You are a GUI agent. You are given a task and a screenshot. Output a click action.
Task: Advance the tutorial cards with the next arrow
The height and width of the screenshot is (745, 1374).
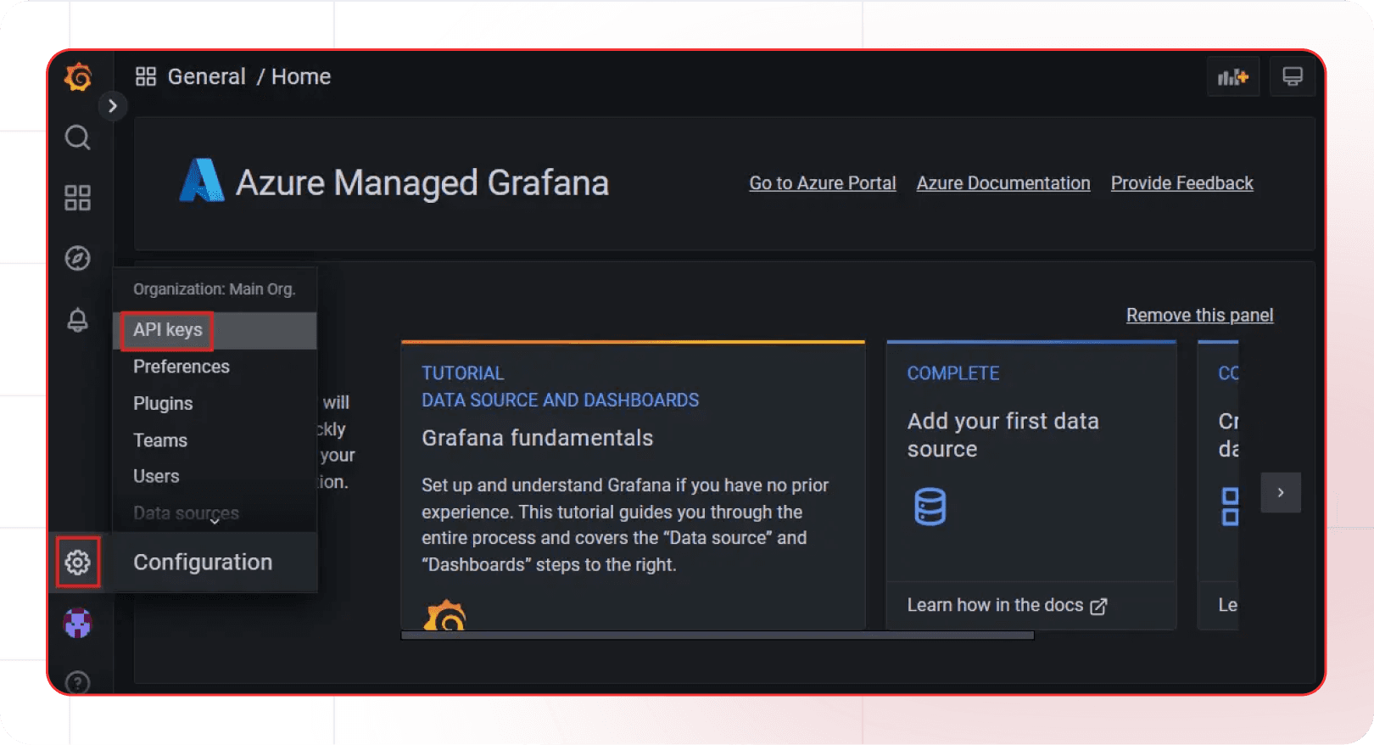coord(1281,492)
